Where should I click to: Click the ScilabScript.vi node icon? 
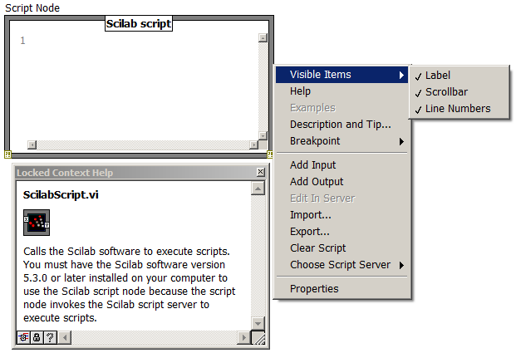37,223
